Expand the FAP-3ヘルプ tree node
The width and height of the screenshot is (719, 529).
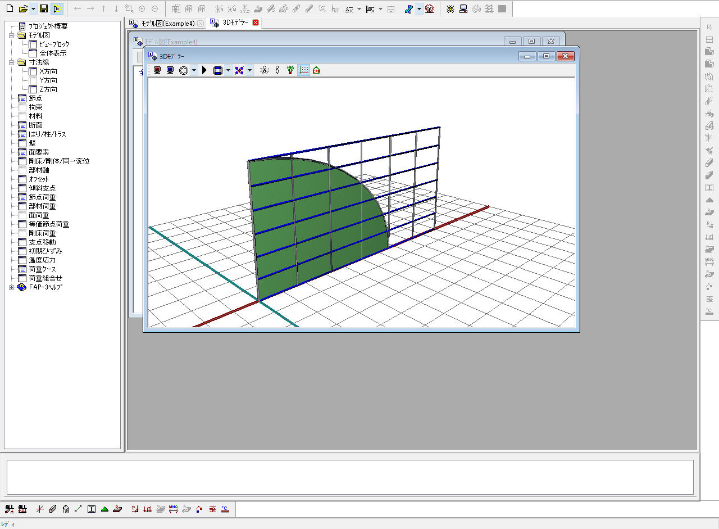tap(12, 287)
